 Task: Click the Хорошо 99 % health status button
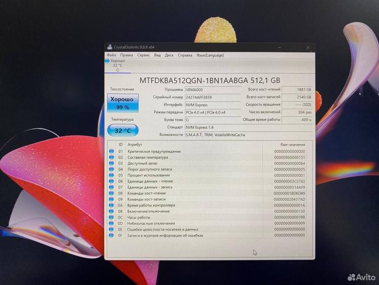pos(123,103)
